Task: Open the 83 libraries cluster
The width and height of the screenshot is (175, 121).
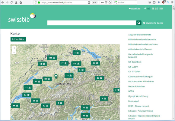Action: (47, 79)
